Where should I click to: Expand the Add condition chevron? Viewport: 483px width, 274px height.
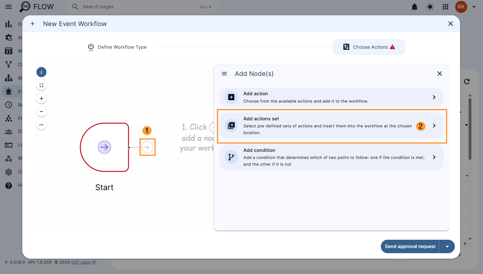(x=434, y=157)
